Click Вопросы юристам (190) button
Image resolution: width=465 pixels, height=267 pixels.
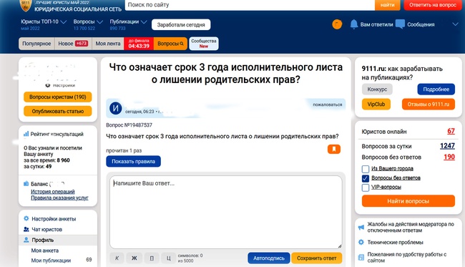pyautogui.click(x=57, y=97)
